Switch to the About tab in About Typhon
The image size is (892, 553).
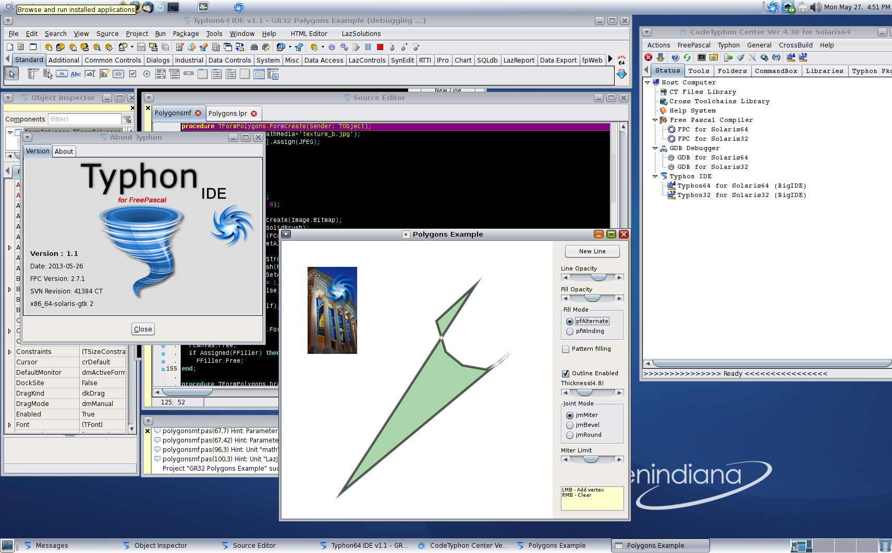(x=64, y=152)
